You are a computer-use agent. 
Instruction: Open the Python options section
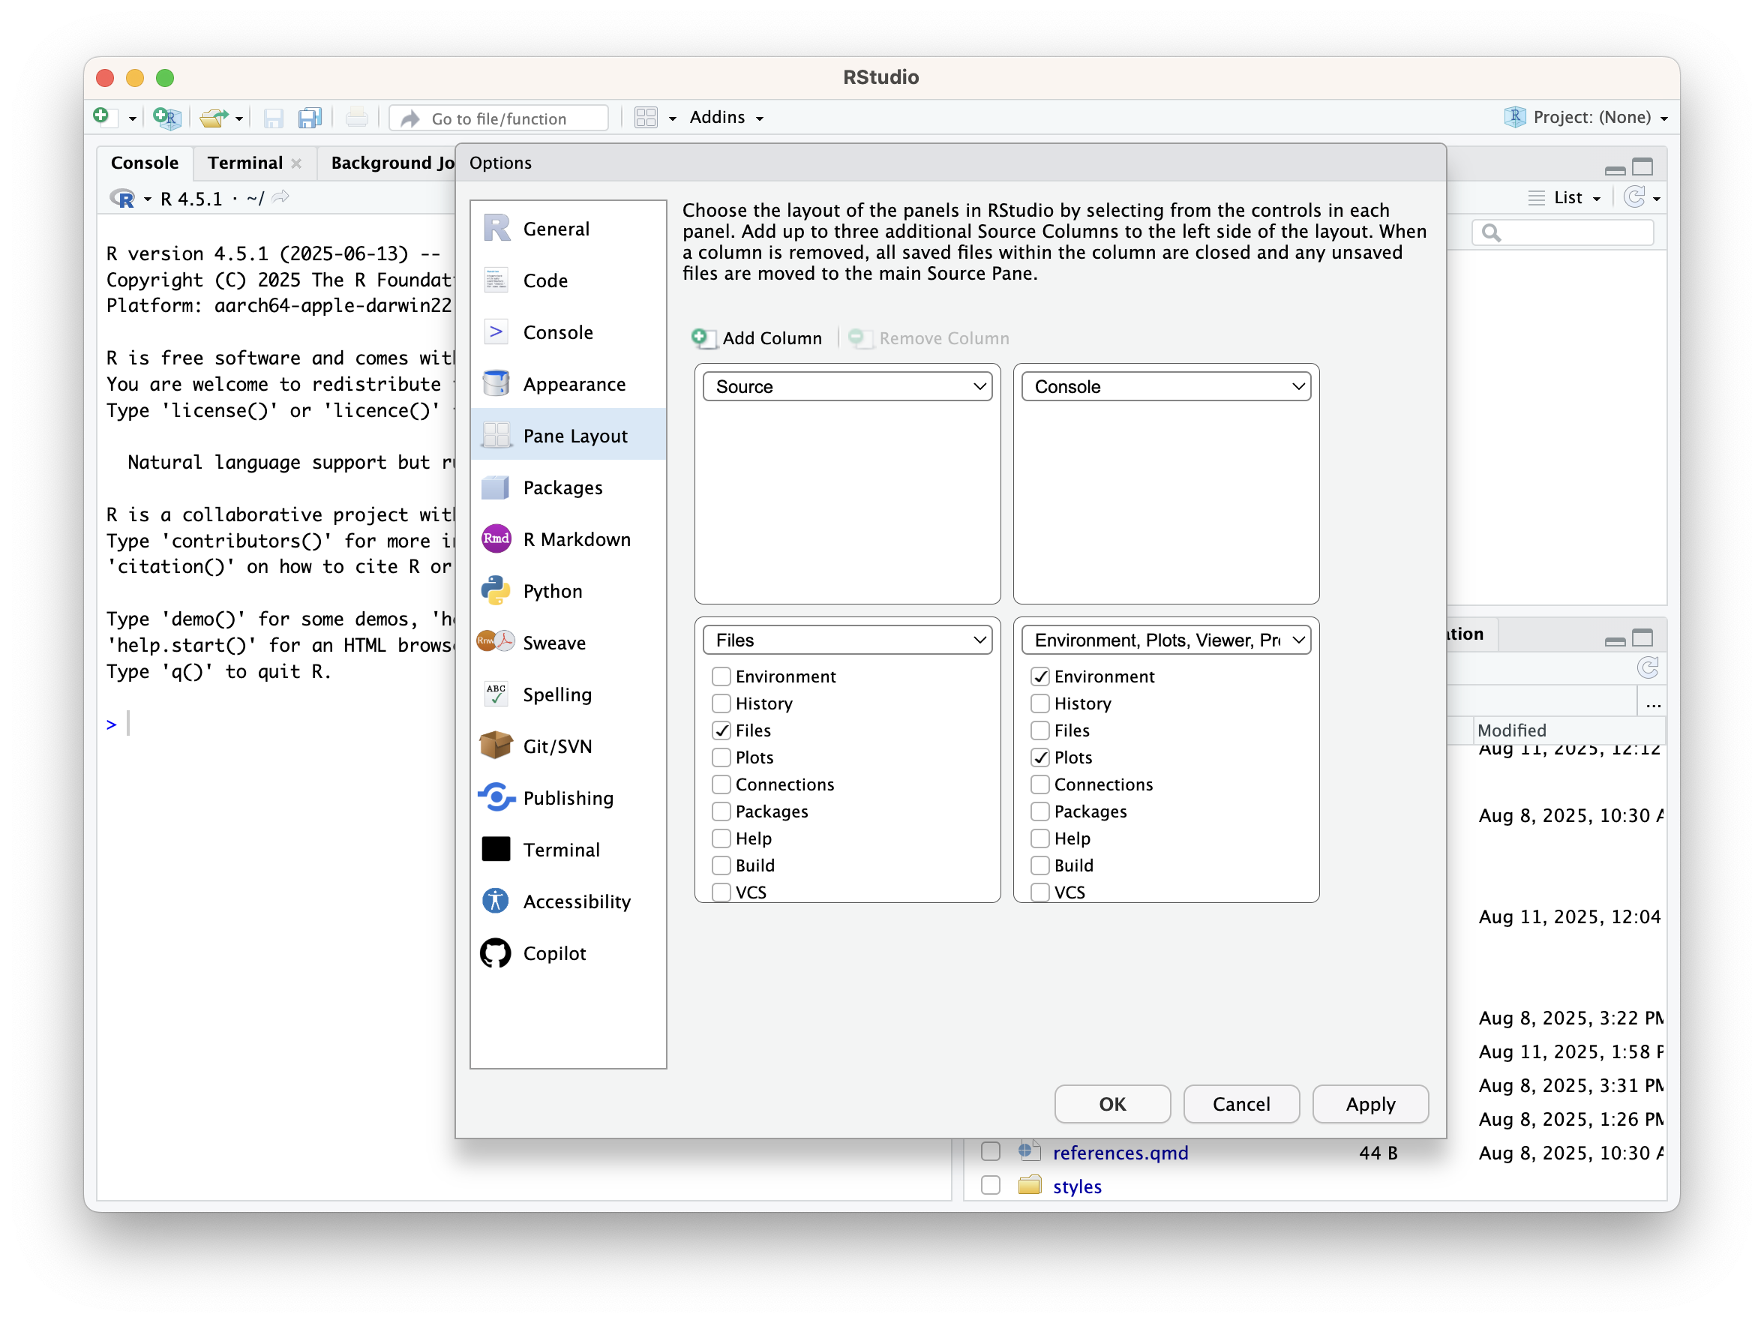568,591
